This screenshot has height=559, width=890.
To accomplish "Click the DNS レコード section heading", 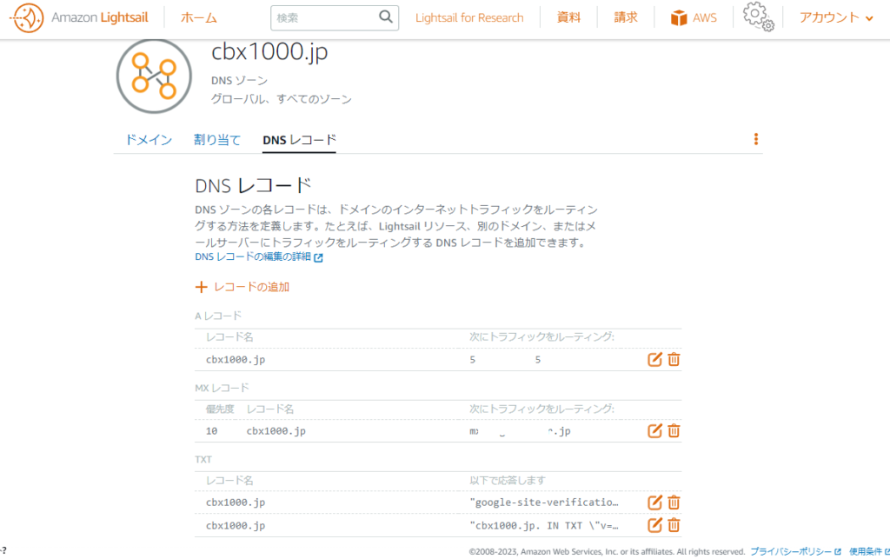I will pyautogui.click(x=253, y=185).
